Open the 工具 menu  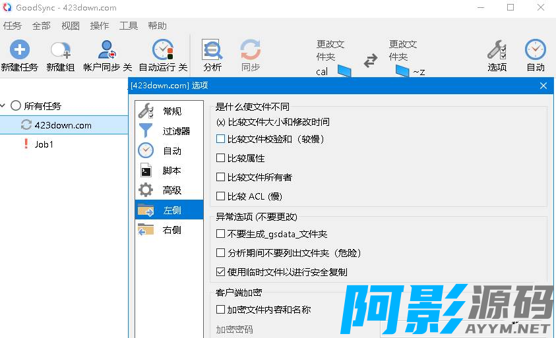pos(129,26)
